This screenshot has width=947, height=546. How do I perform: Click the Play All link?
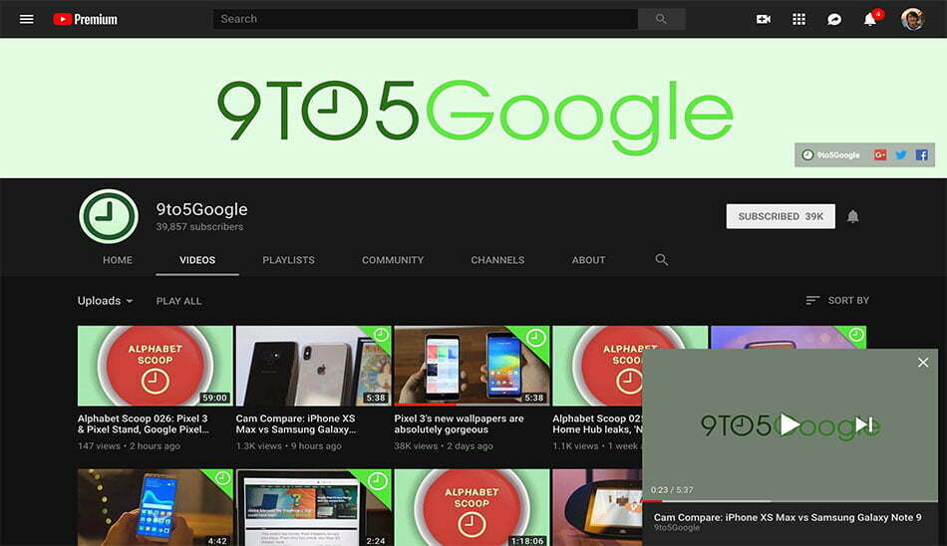178,301
